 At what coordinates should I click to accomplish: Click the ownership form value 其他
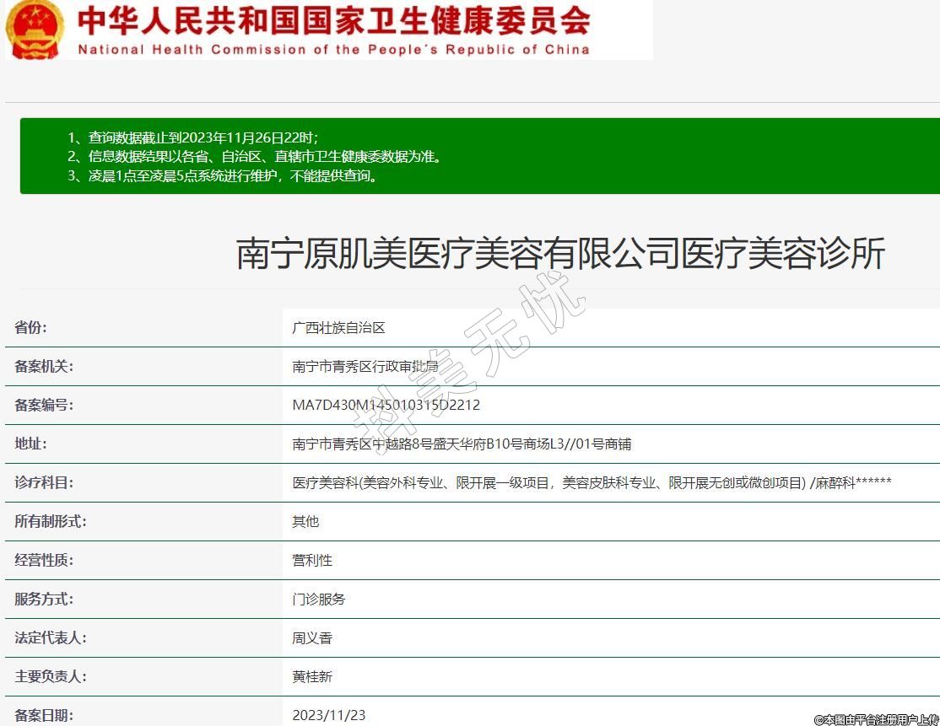click(305, 521)
